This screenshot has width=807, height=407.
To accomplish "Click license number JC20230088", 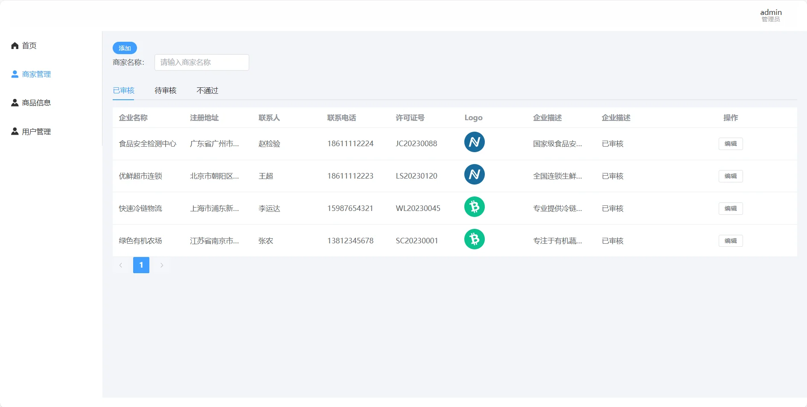I will [x=417, y=144].
